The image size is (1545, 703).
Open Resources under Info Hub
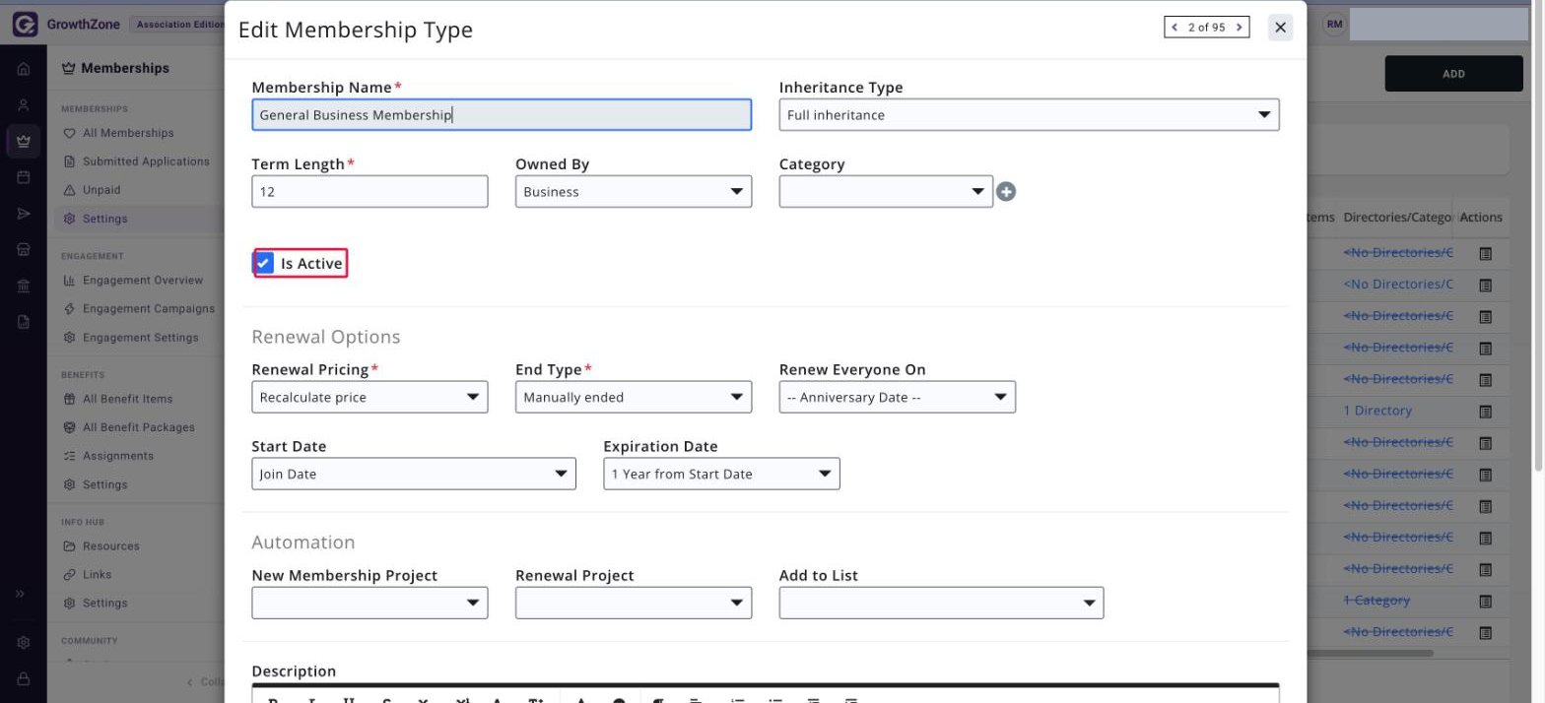pyautogui.click(x=110, y=546)
